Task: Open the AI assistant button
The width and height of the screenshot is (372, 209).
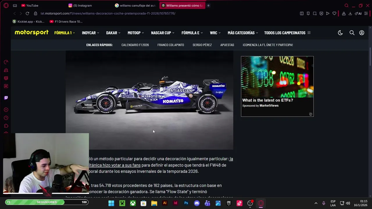Action: coord(358,13)
